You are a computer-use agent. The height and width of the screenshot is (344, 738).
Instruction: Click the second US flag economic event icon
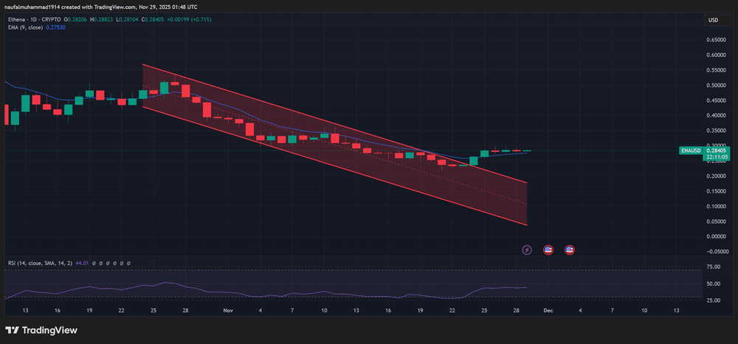pyautogui.click(x=569, y=250)
